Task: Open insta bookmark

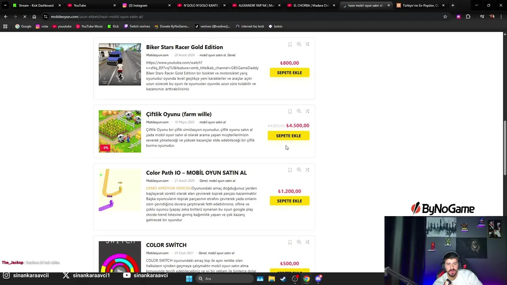Action: (42, 26)
